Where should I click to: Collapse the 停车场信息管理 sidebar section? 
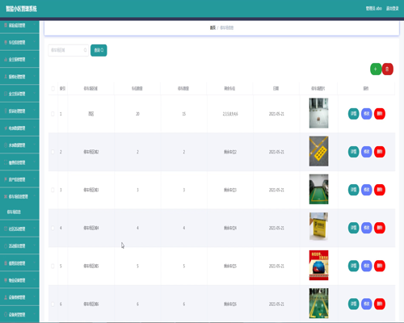pyautogui.click(x=19, y=196)
